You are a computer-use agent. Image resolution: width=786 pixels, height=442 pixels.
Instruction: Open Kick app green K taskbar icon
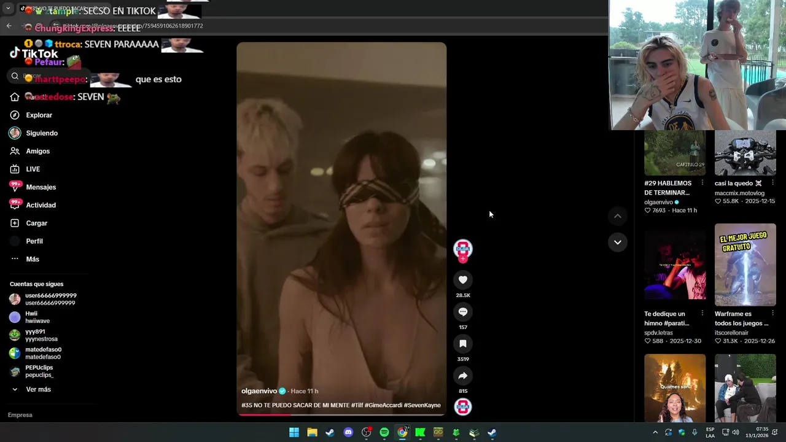coord(420,432)
